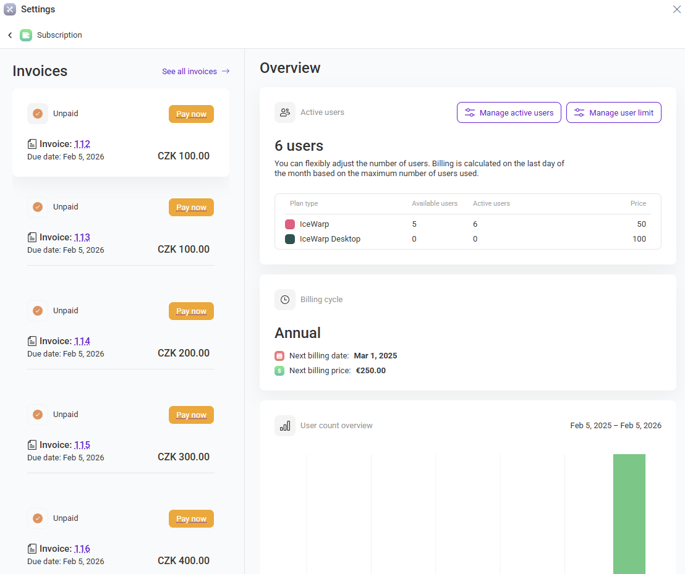
Task: Pay now the CZK 100.00 invoice 1.1.2
Action: [191, 114]
